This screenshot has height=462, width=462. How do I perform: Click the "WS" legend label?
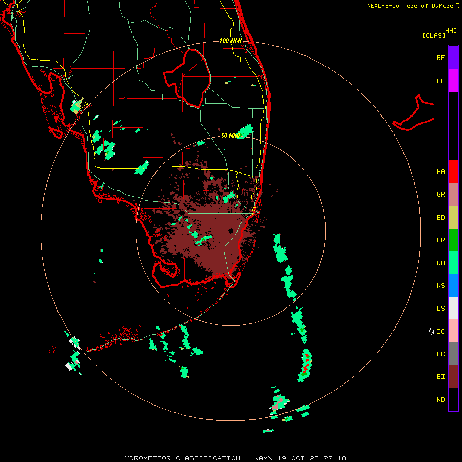pos(440,286)
